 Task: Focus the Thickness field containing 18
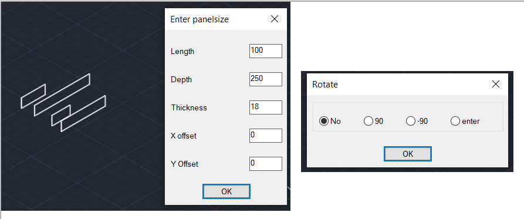click(x=266, y=107)
